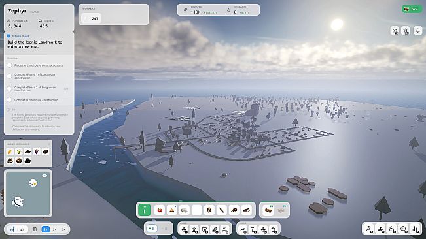Pause the game simulation
This screenshot has height=239, width=426.
tap(35, 229)
